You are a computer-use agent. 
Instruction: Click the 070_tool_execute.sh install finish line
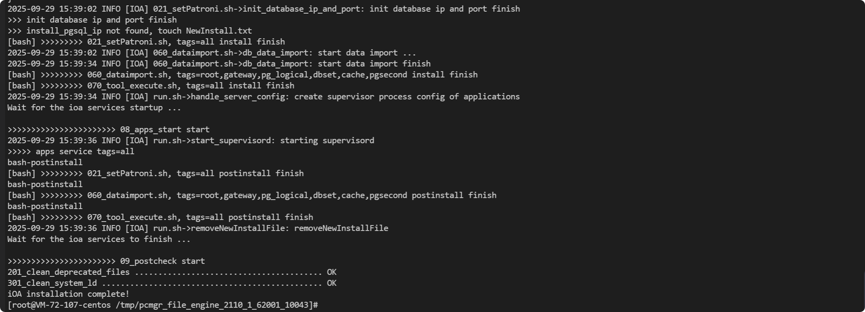coord(151,86)
